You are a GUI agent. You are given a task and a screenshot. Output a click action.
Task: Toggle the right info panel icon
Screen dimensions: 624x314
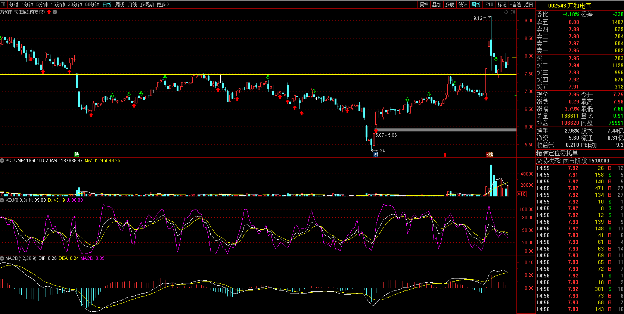coord(513,12)
